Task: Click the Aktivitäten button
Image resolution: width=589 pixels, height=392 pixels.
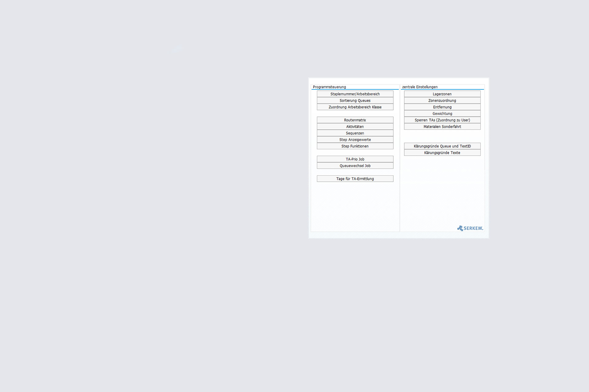Action: click(355, 127)
